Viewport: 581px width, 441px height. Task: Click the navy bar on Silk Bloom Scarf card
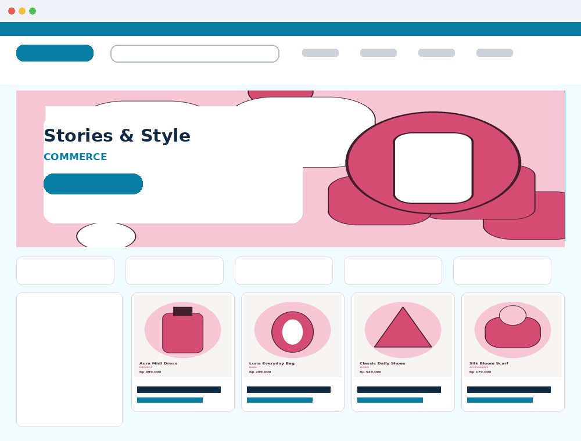click(x=509, y=389)
